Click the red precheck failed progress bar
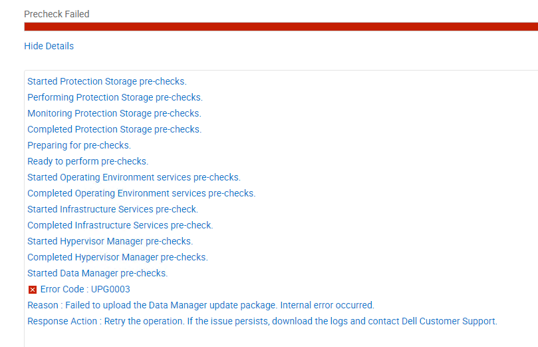Viewport: 538px width, 347px height. pos(281,27)
